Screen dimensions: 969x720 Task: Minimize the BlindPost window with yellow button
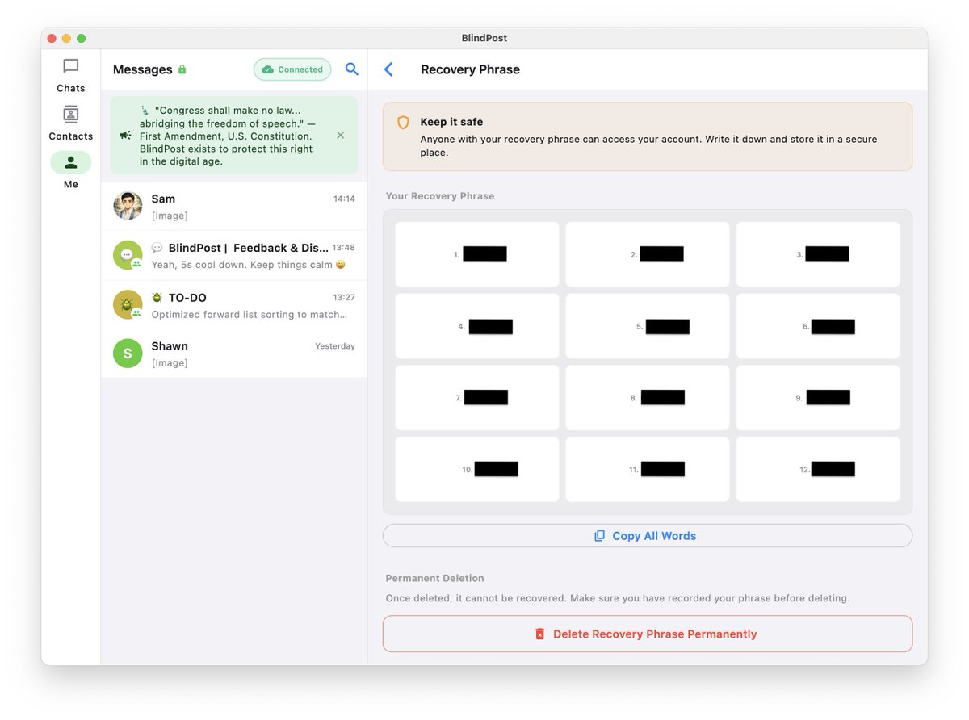(x=67, y=38)
